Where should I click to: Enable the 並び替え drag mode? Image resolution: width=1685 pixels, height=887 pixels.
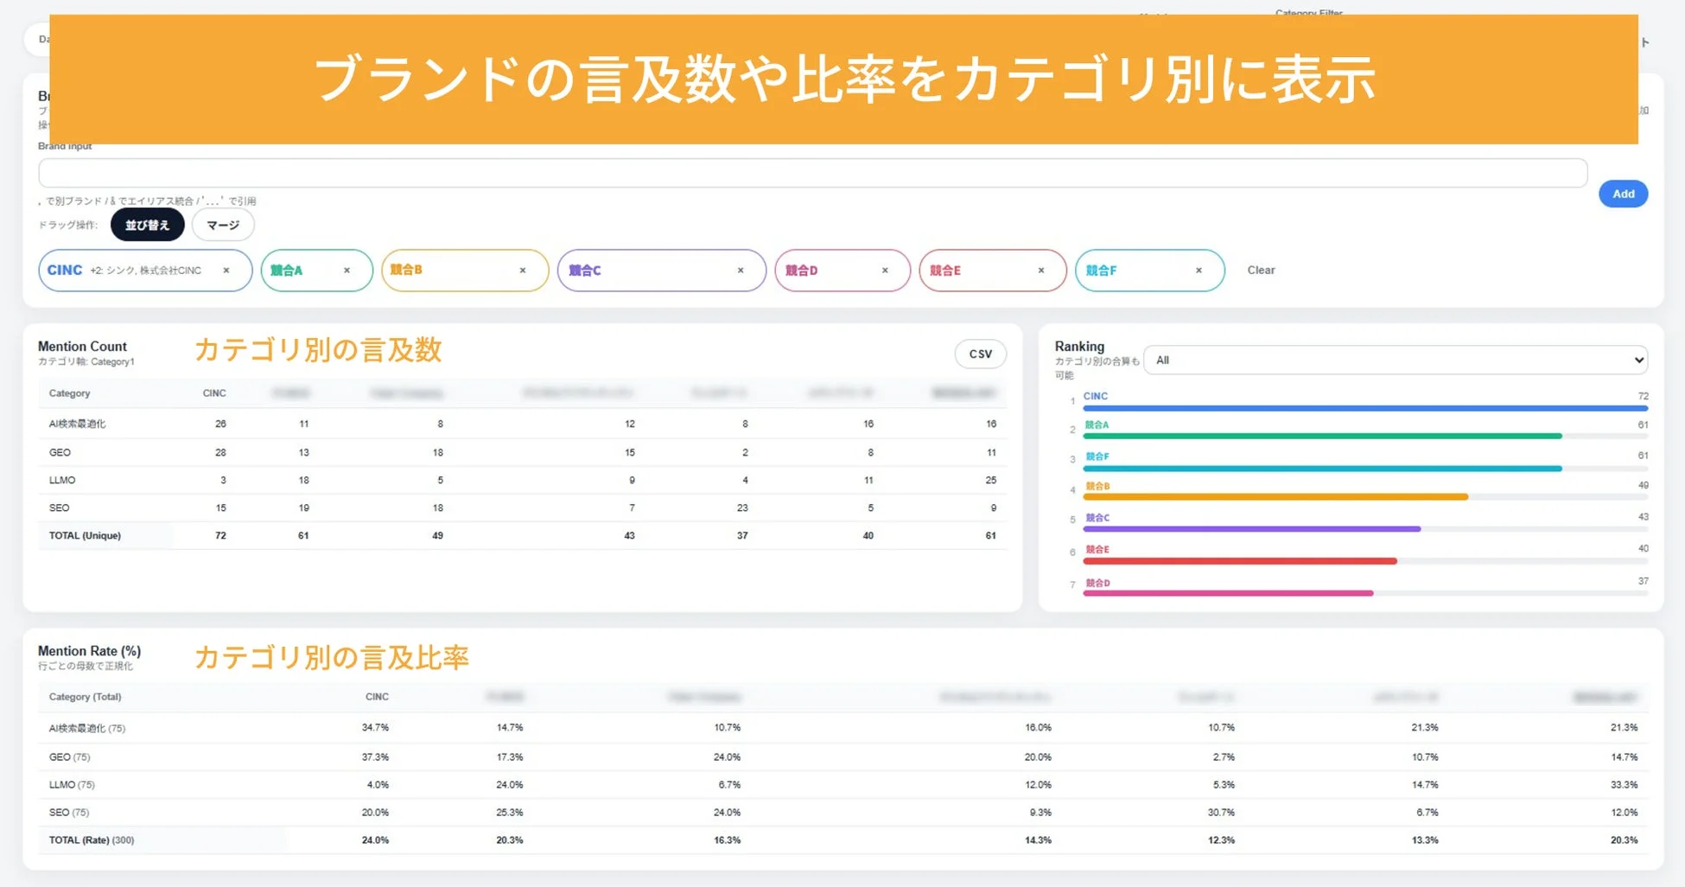147,224
